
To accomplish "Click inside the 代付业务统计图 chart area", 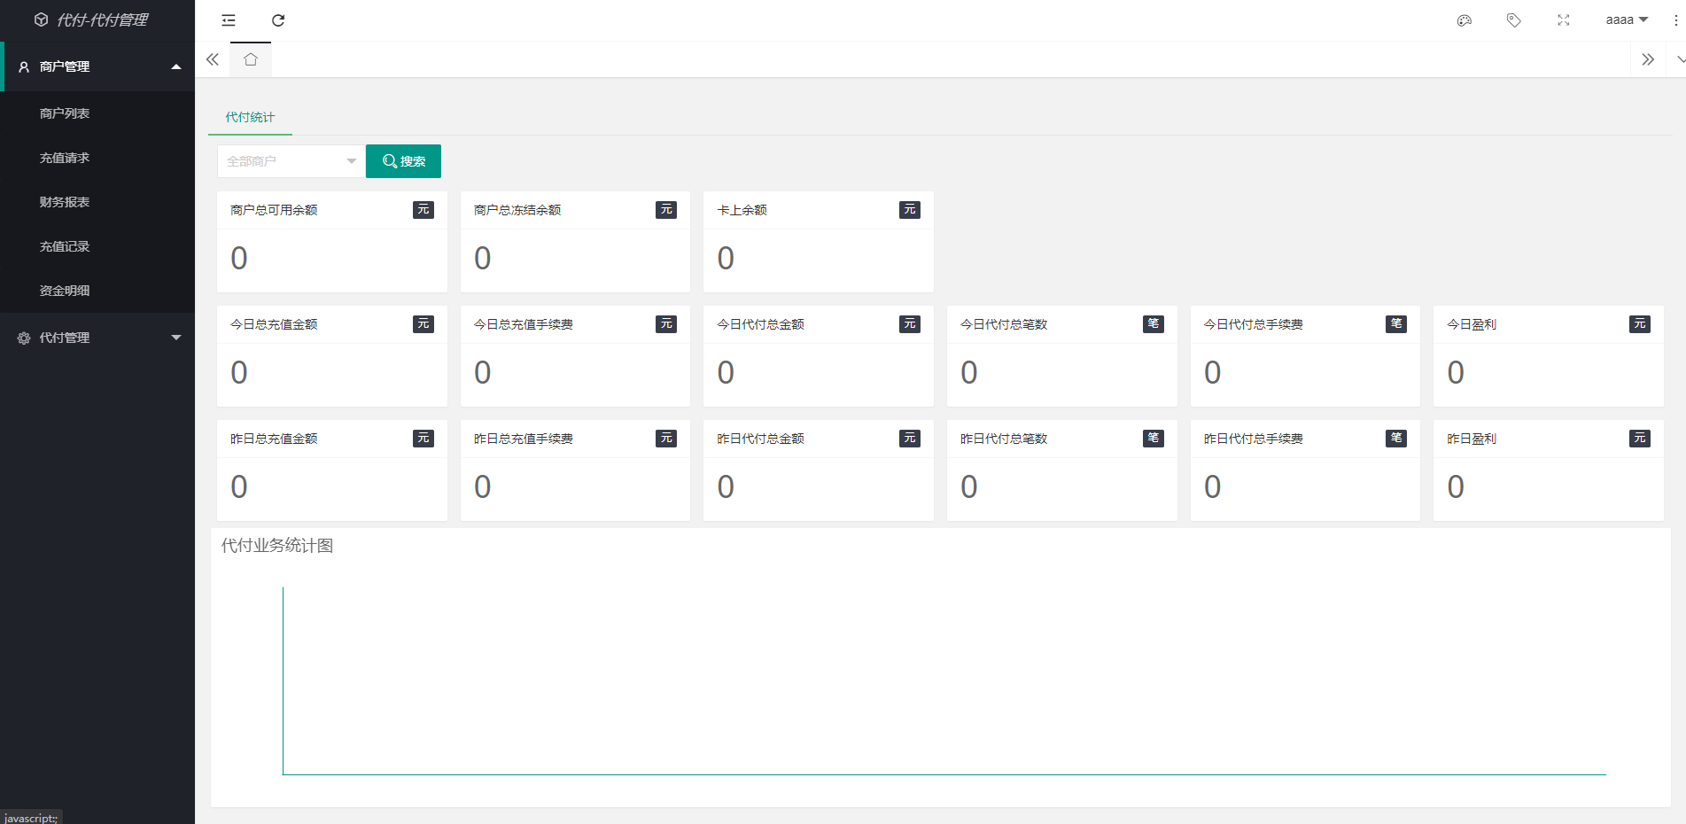I will click(944, 680).
